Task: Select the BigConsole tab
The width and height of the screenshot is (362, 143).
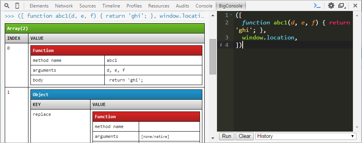Action: click(x=231, y=6)
